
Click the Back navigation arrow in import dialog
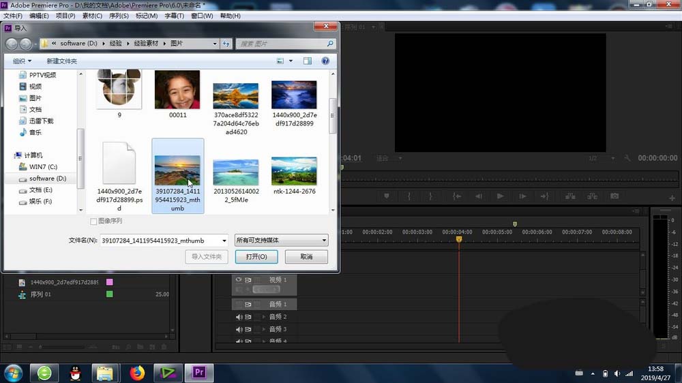[12, 44]
